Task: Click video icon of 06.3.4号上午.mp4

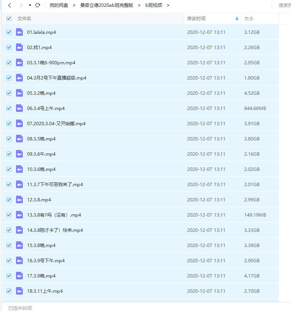Action: tap(19, 108)
